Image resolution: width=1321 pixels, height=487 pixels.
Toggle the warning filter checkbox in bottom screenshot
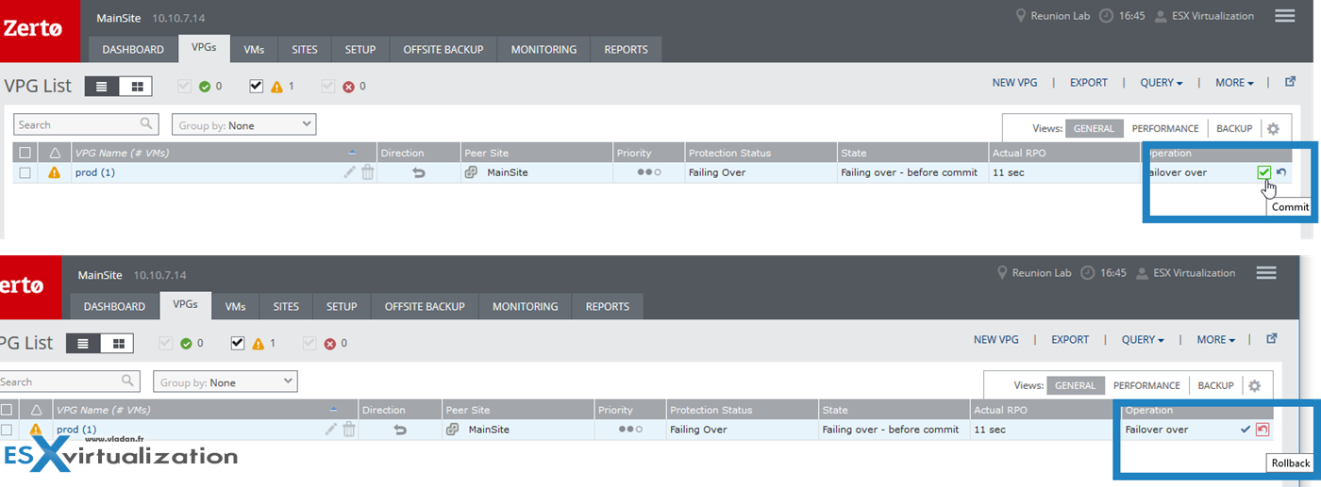point(238,344)
